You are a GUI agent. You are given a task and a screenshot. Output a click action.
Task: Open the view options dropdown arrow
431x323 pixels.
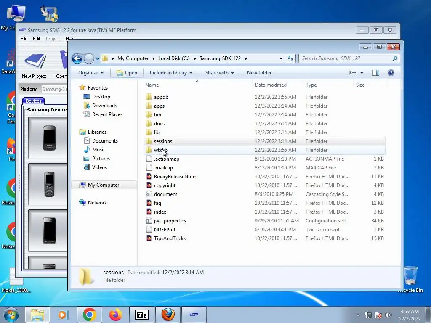[362, 73]
